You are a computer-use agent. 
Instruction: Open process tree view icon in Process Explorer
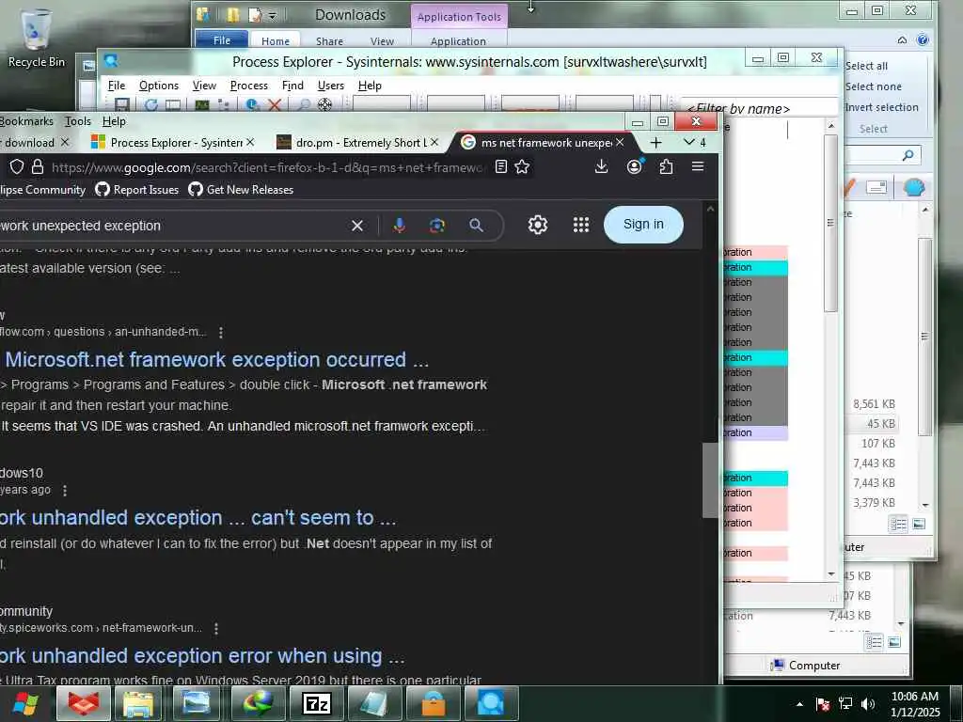(x=223, y=105)
